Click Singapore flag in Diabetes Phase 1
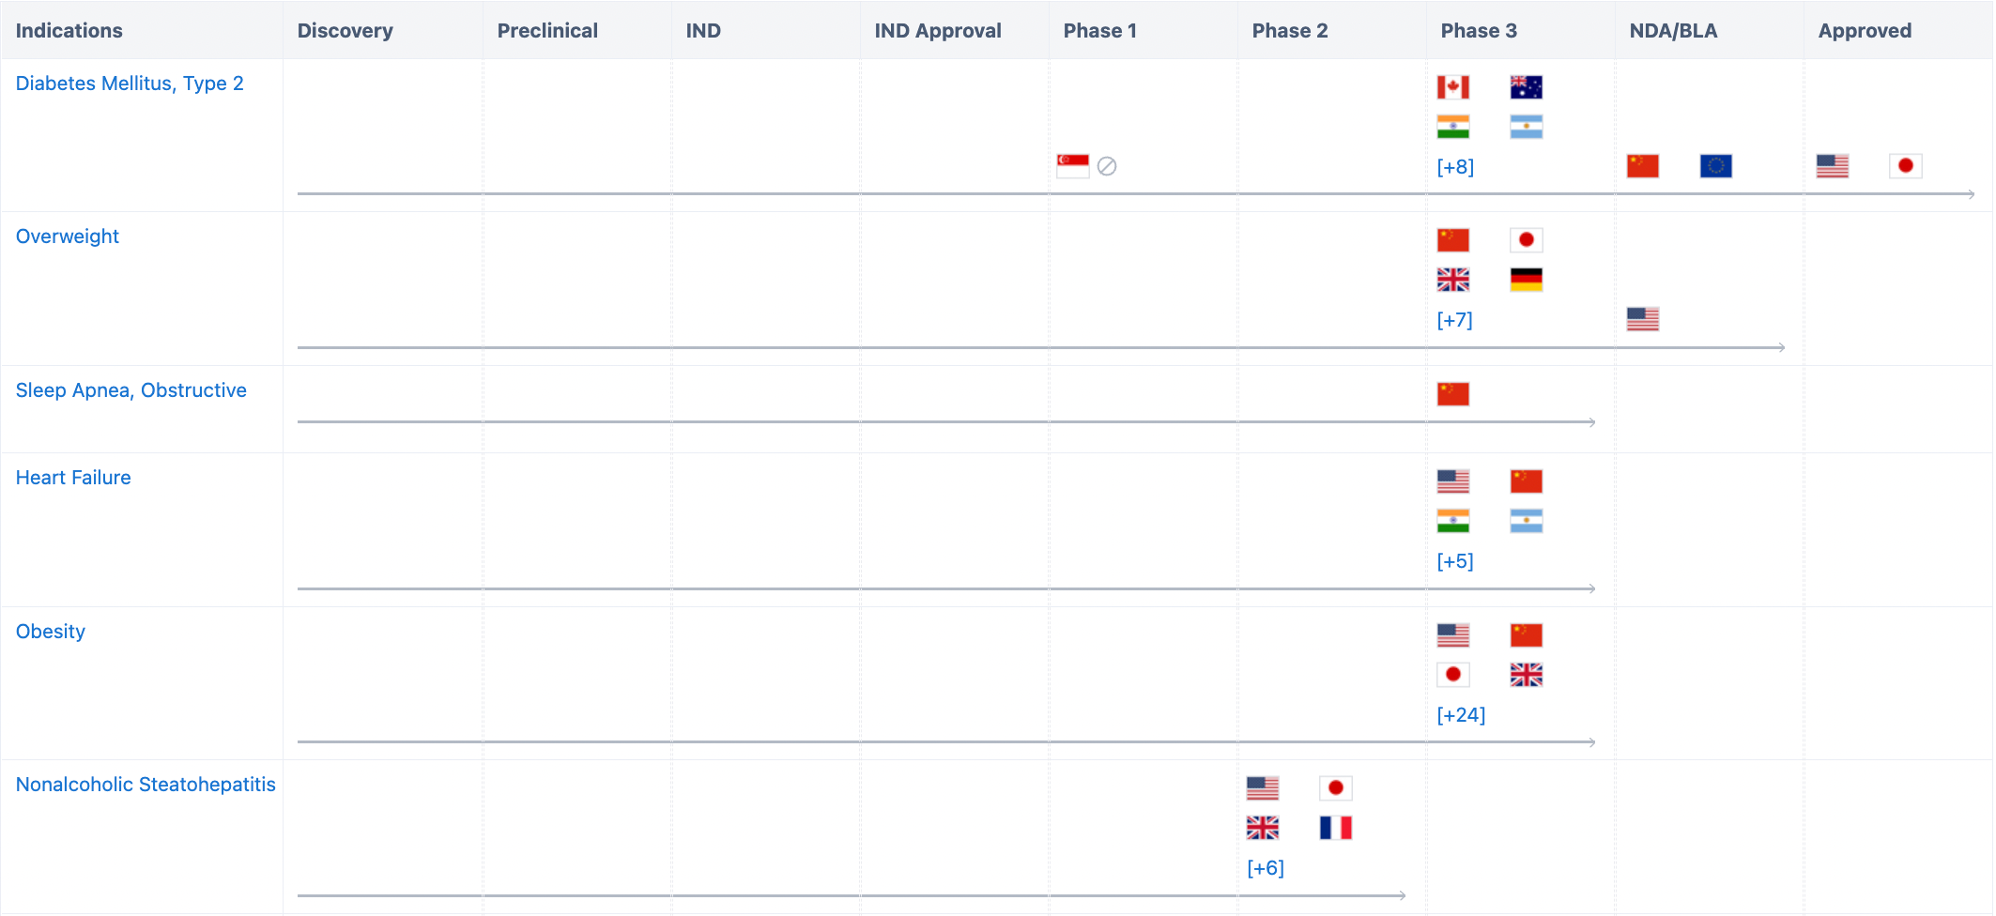The height and width of the screenshot is (916, 1996). click(1072, 166)
